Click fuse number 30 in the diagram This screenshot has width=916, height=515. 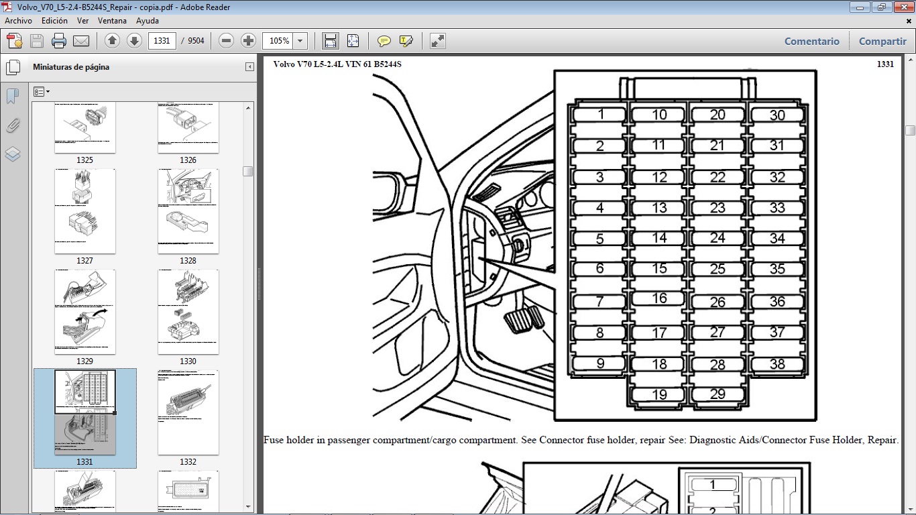point(777,115)
